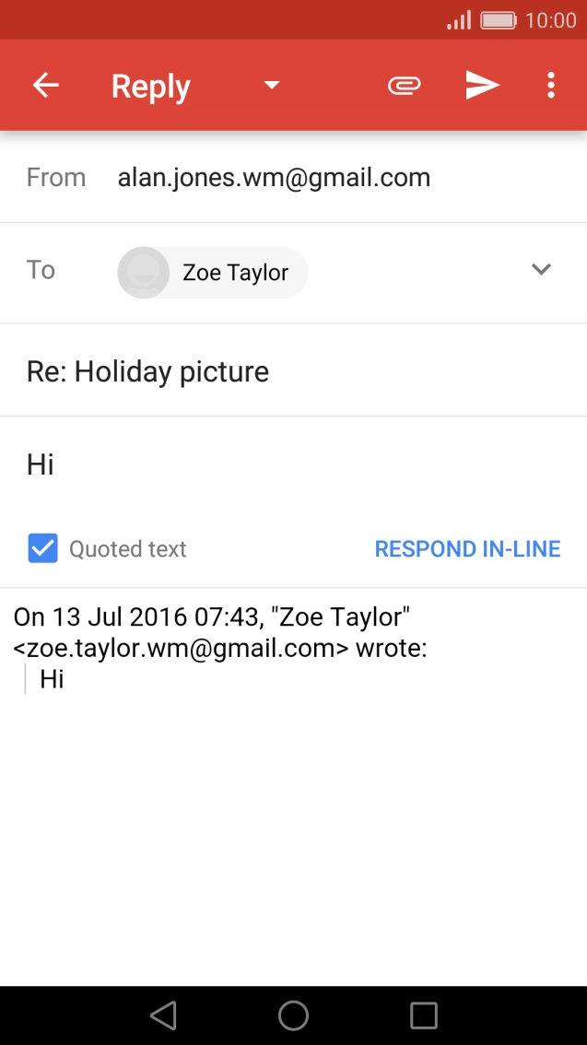587x1045 pixels.
Task: Send the reply email
Action: [481, 85]
